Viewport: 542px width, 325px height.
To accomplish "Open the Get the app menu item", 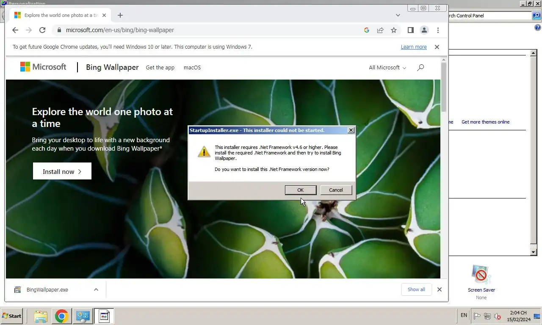I will point(160,68).
